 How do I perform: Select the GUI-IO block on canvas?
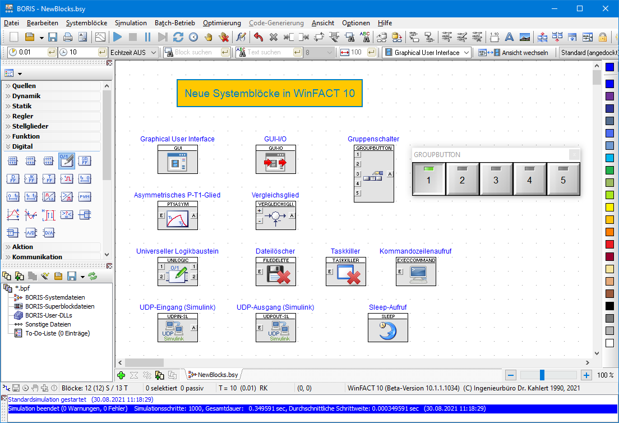click(x=275, y=159)
